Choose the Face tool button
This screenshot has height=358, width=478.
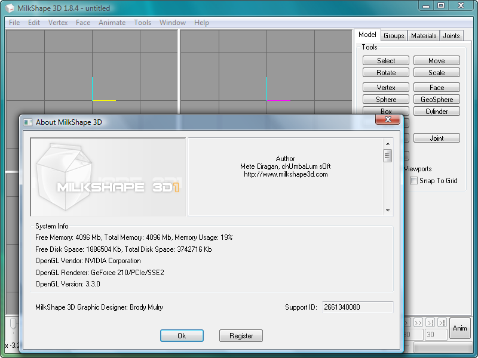tap(437, 87)
